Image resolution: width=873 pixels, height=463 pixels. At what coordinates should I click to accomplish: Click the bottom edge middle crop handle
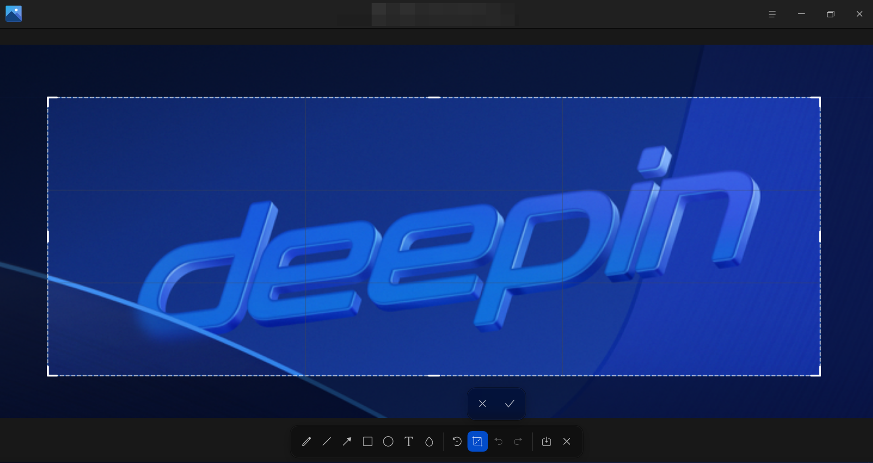point(434,376)
